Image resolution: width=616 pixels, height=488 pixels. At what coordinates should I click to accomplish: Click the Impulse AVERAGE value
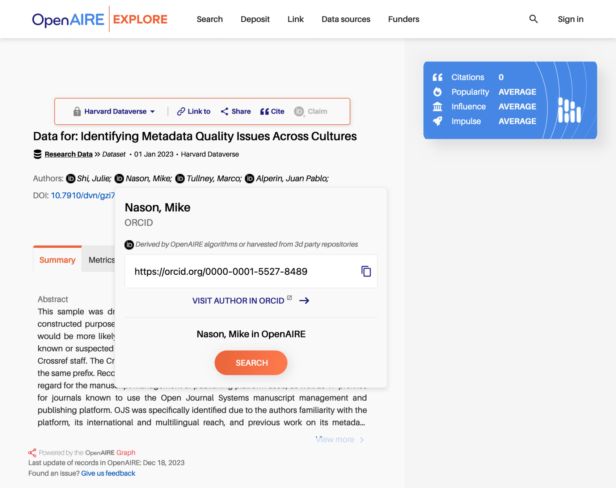[517, 121]
